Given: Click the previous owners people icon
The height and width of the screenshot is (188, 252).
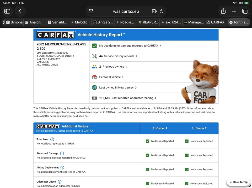Looking at the screenshot, I should pyautogui.click(x=94, y=67).
